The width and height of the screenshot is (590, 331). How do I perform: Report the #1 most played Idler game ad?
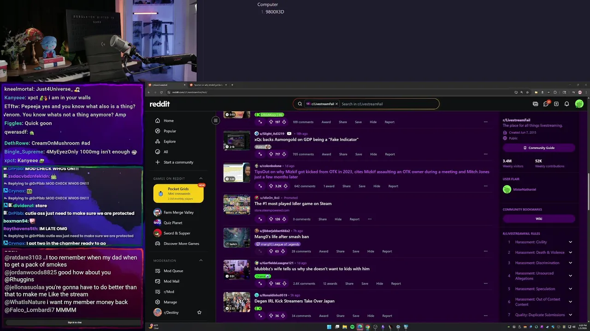tap(354, 219)
